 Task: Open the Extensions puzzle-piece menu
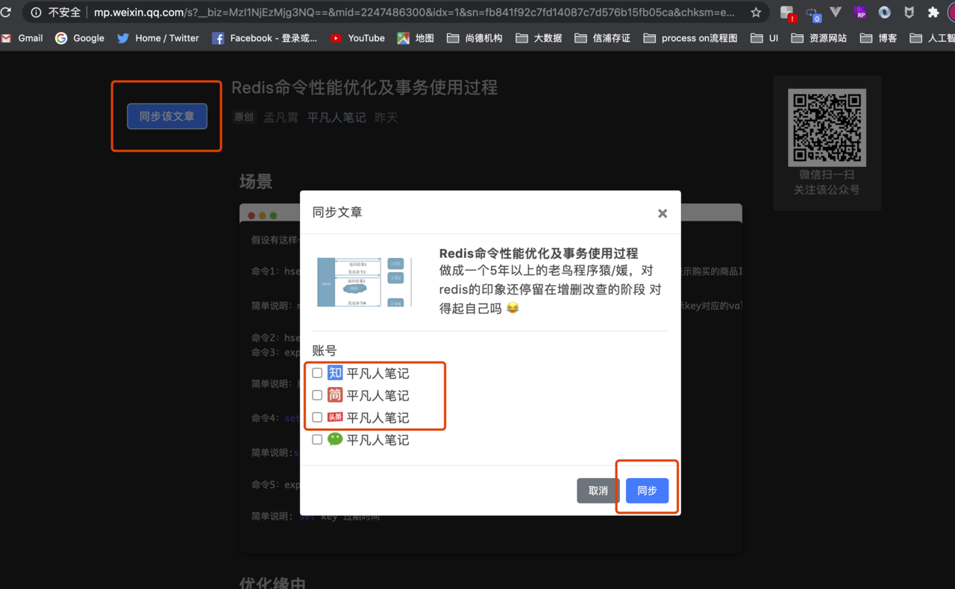(x=933, y=12)
